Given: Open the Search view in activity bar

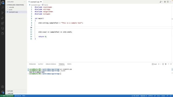Looking at the screenshot, I should point(2,8).
